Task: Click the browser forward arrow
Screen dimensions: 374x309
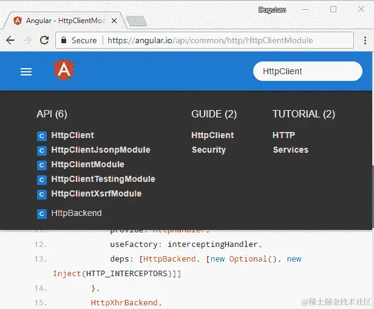Action: (x=27, y=40)
